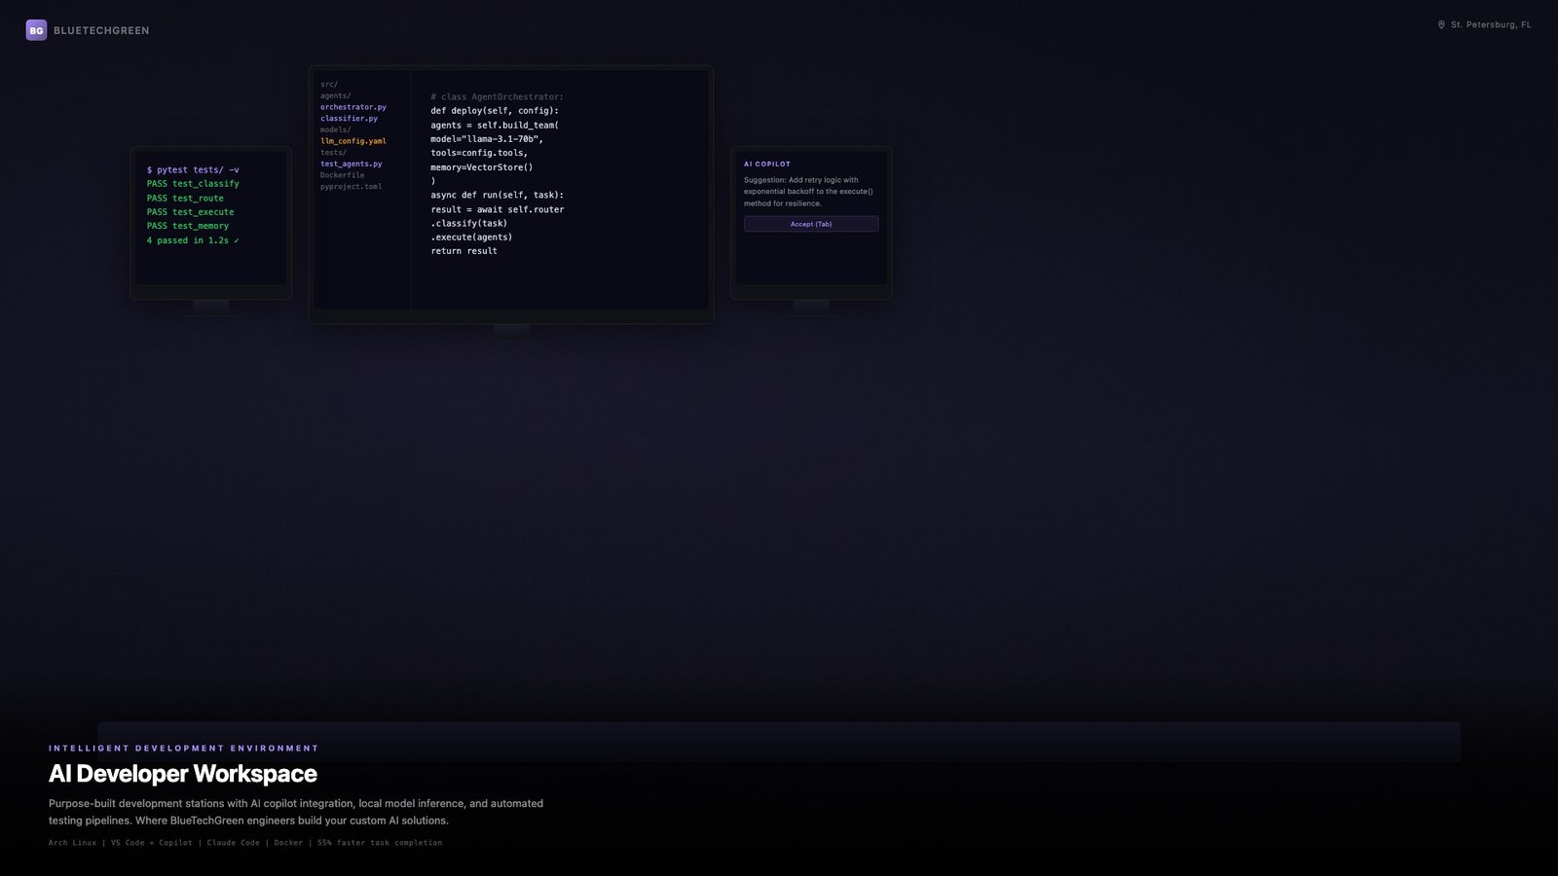
Task: Click the AI COPILOT panel heading
Action: (767, 164)
